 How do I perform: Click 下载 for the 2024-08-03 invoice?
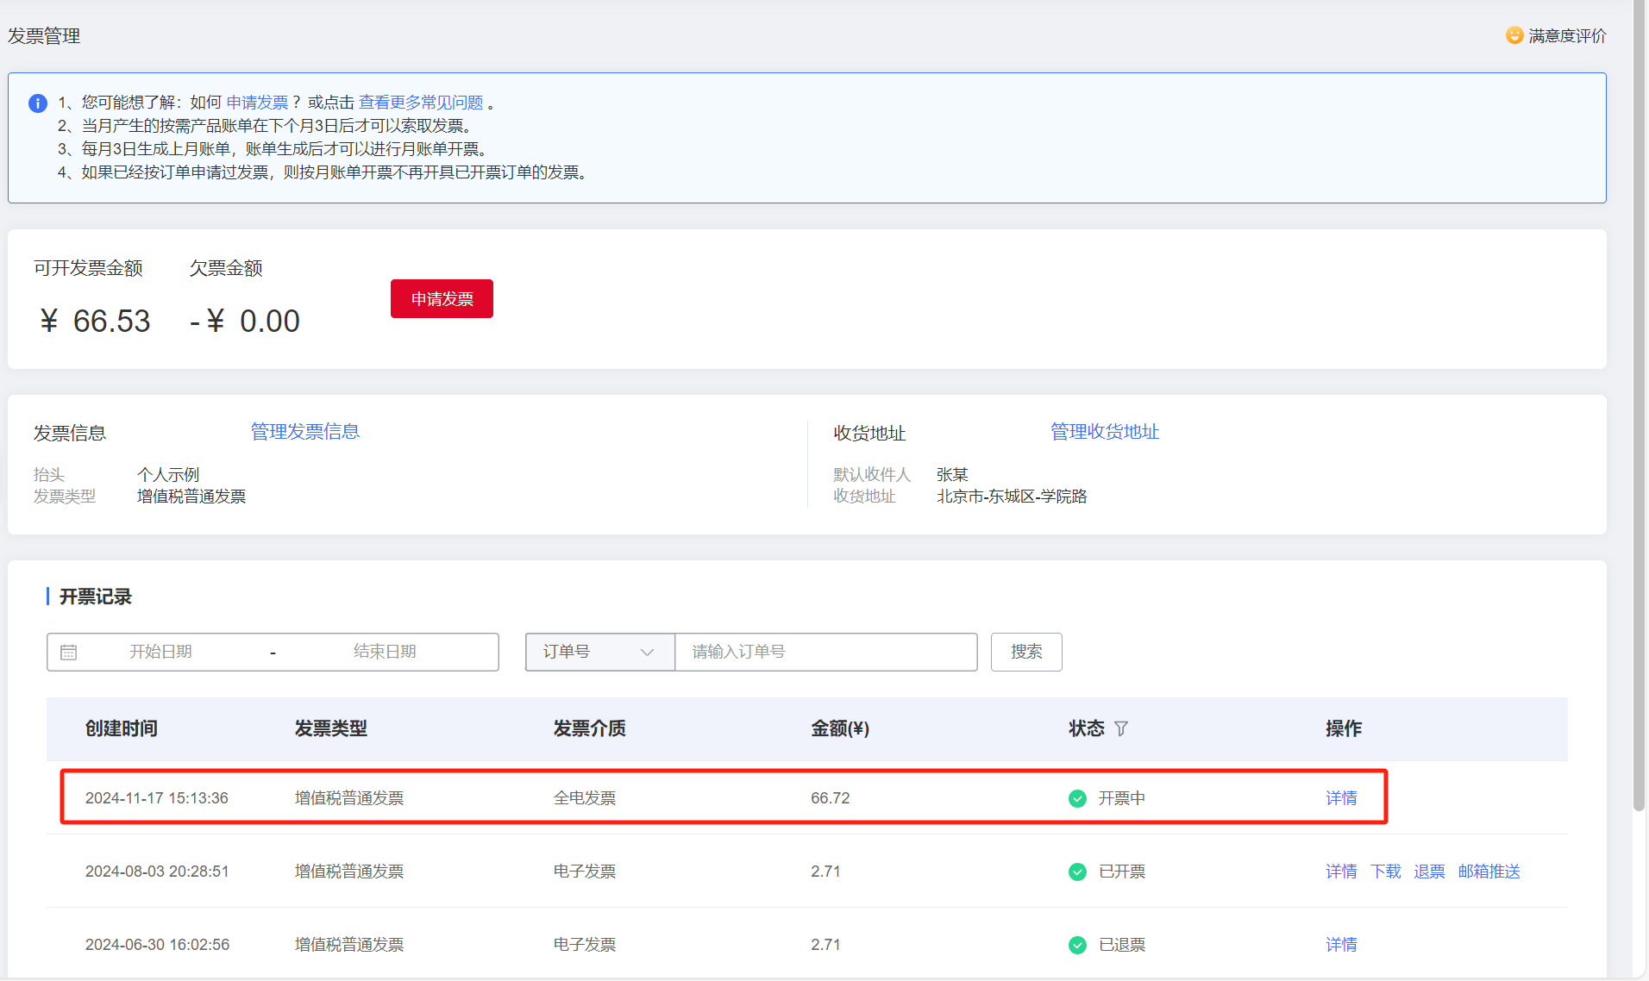[x=1386, y=872]
